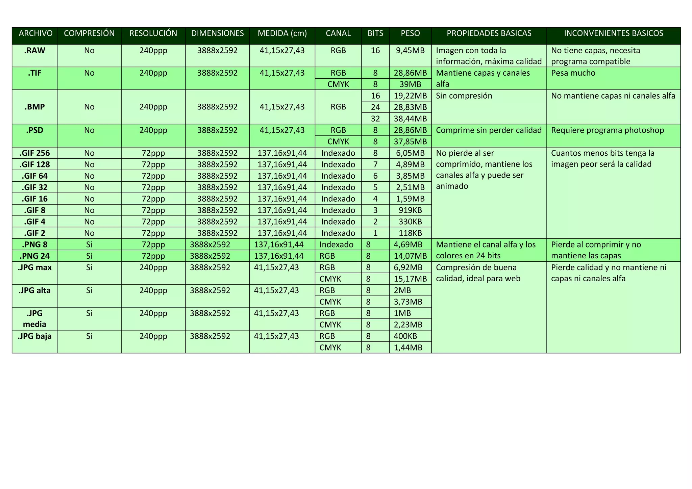
Task: Click the 'Sin compresión' properties cell
Action: click(x=464, y=96)
